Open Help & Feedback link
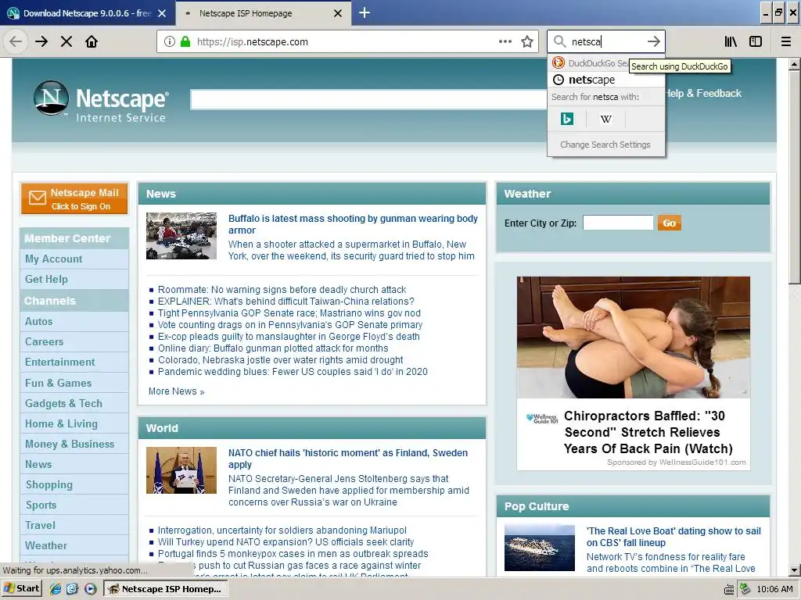The image size is (801, 600). click(x=703, y=94)
